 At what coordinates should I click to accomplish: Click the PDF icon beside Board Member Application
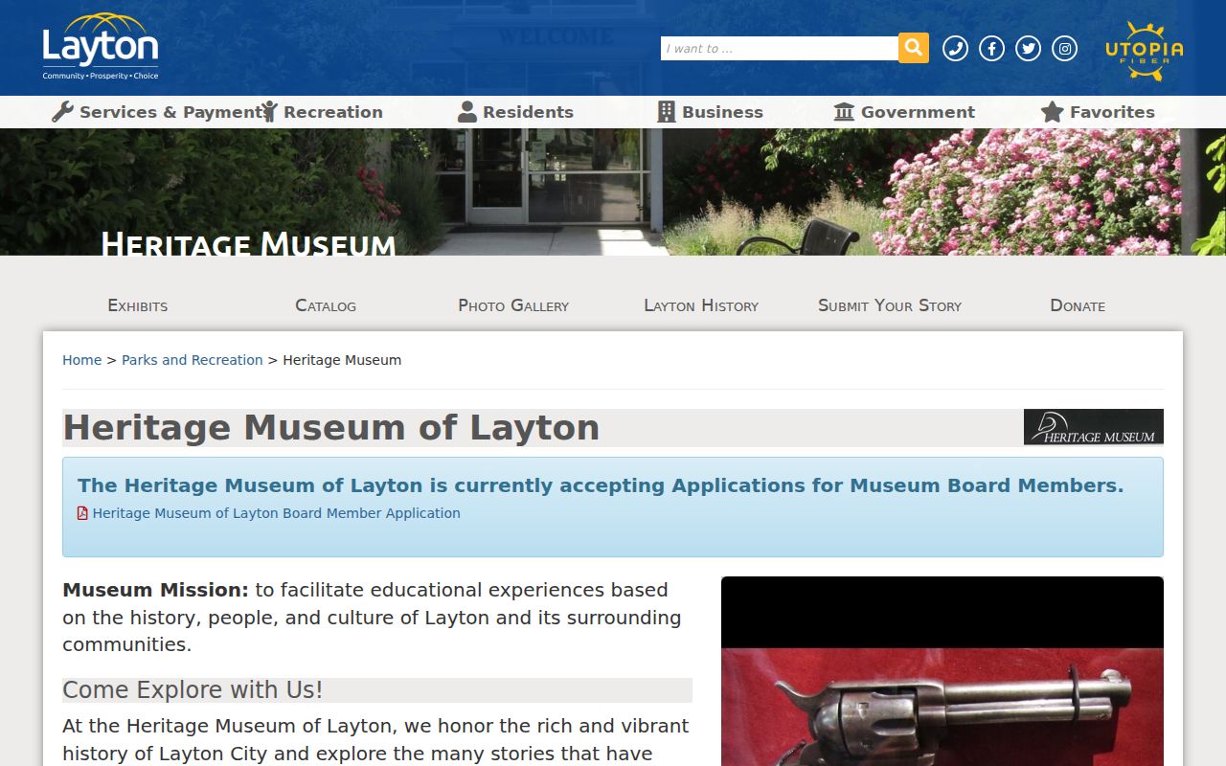[x=82, y=513]
